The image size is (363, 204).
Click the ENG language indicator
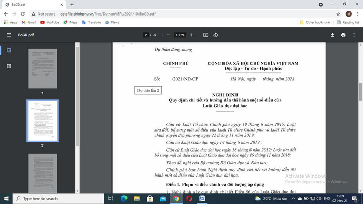(x=327, y=199)
